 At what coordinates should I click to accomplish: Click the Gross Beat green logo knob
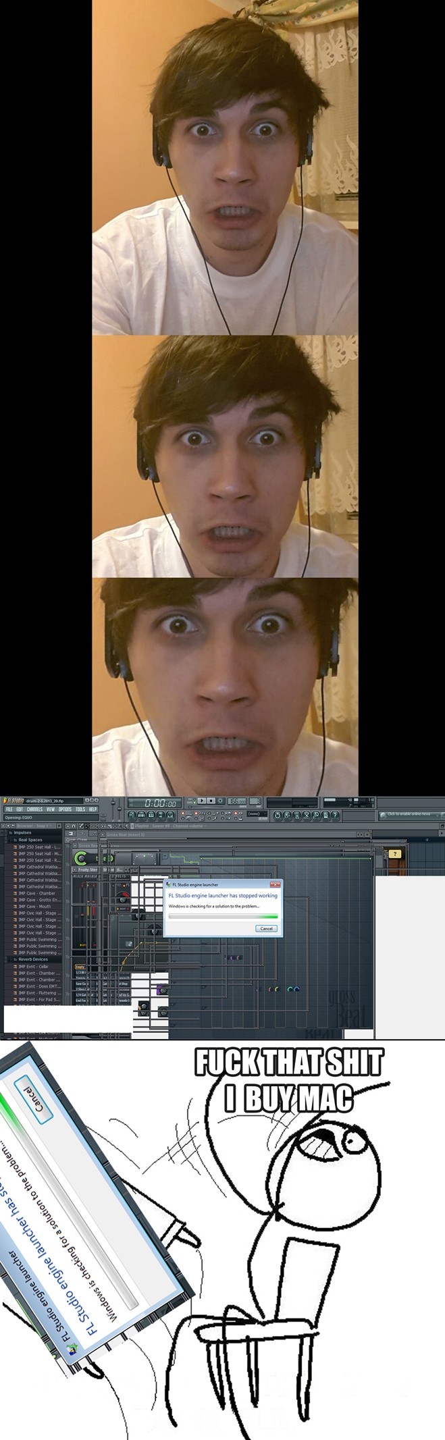point(81,858)
